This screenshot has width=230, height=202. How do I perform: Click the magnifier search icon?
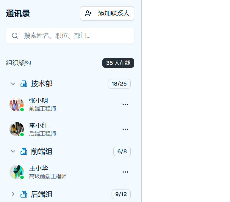(15, 36)
